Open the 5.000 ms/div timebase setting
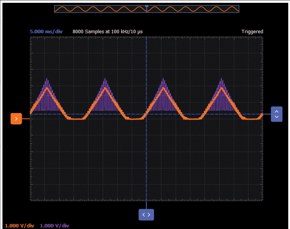The image size is (290, 229). click(46, 32)
